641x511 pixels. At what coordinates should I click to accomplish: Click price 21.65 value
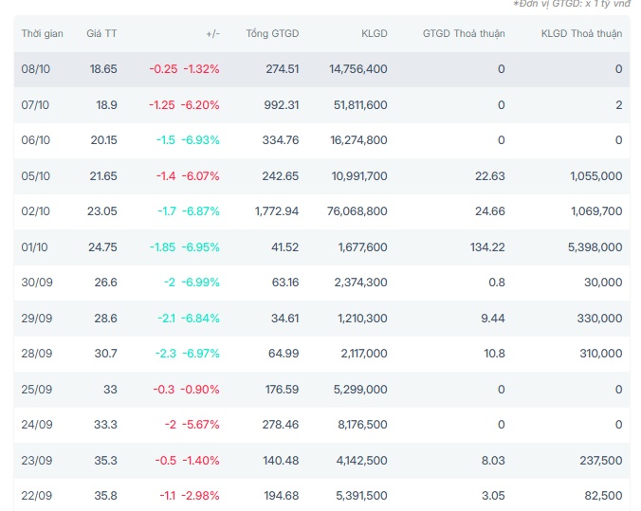point(103,176)
